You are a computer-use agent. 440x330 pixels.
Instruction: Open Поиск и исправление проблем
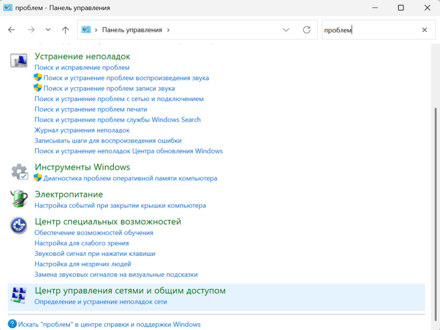coord(82,67)
